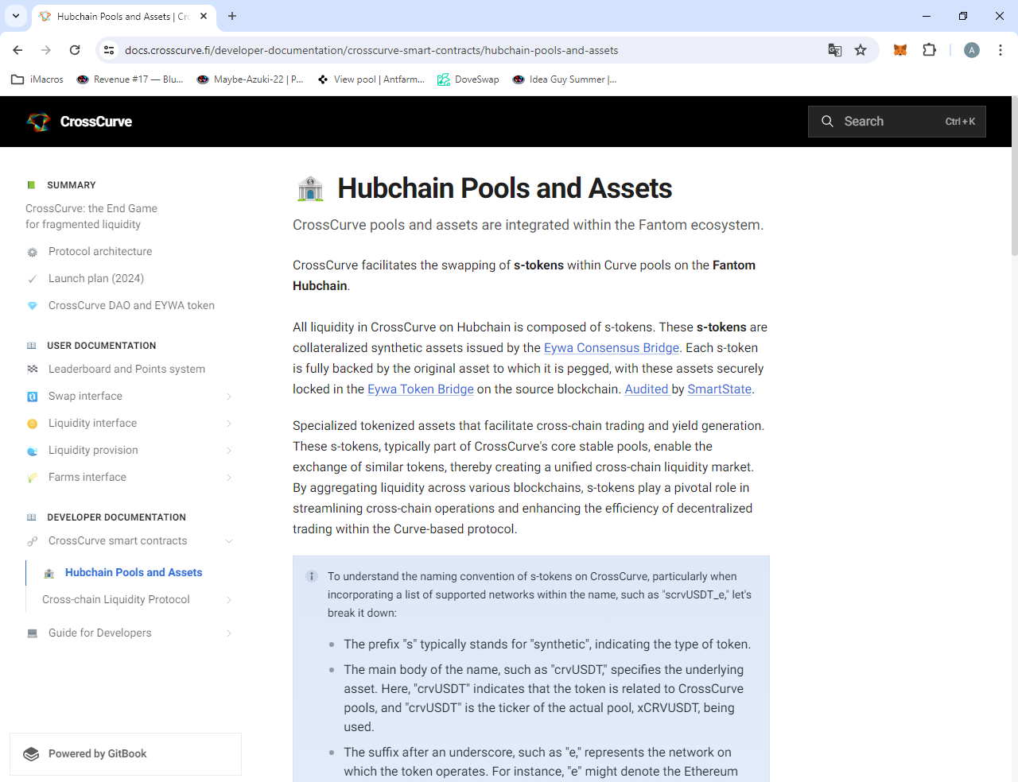Select Hubchain Pools and Assets sidebar item
The width and height of the screenshot is (1018, 782).
click(134, 572)
